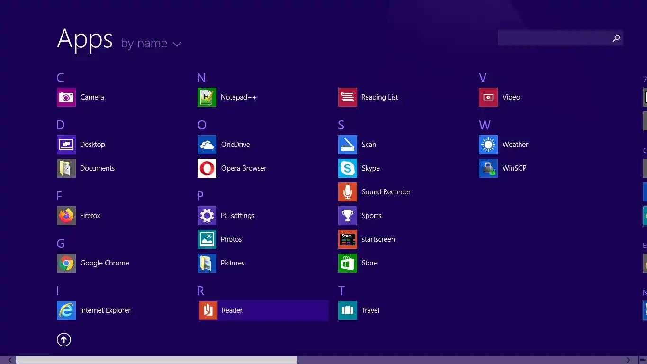Click the 'PC settings' label
The height and width of the screenshot is (364, 647).
pos(238,216)
